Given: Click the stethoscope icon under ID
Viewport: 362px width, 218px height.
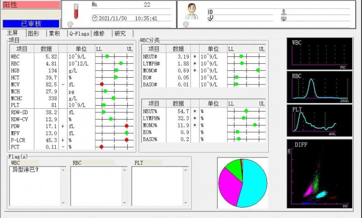Looking at the screenshot, I should click(x=210, y=19).
